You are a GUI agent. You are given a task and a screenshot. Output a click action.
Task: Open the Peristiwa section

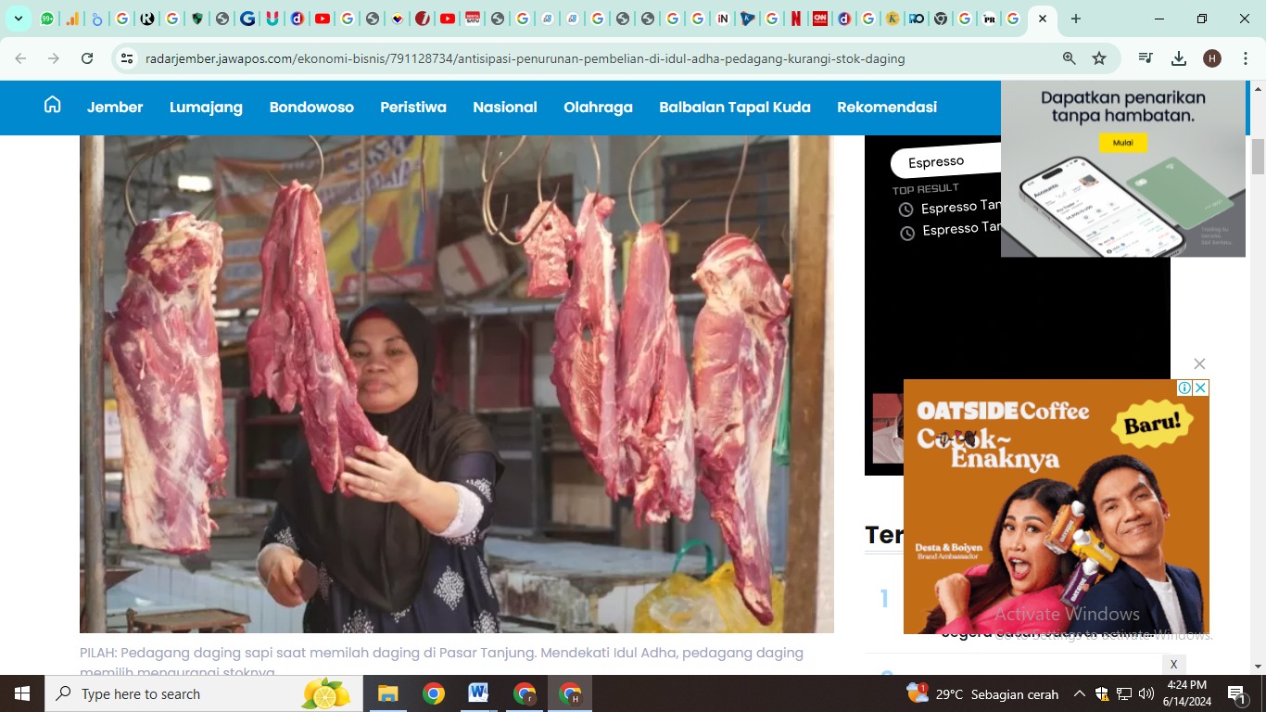[x=413, y=108]
